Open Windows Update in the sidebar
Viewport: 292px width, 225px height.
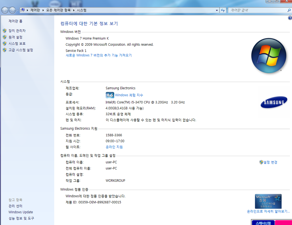pos(21,212)
